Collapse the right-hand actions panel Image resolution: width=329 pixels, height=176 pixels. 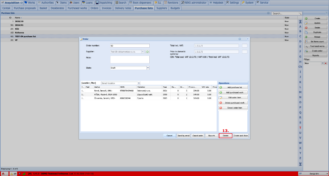[326, 13]
